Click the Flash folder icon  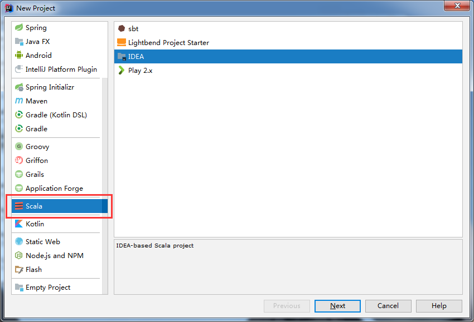click(19, 269)
